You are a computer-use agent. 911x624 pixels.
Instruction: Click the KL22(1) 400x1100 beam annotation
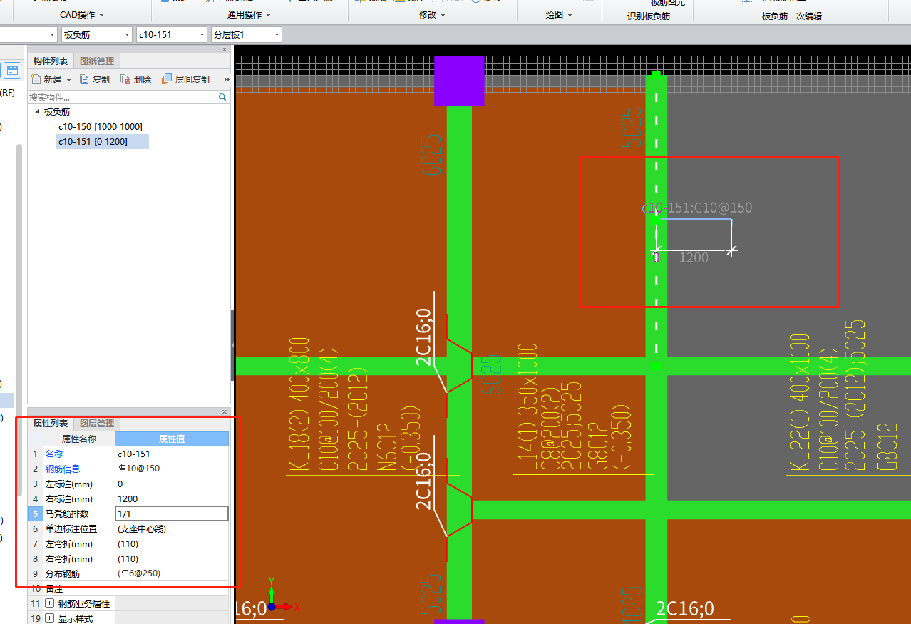click(800, 404)
